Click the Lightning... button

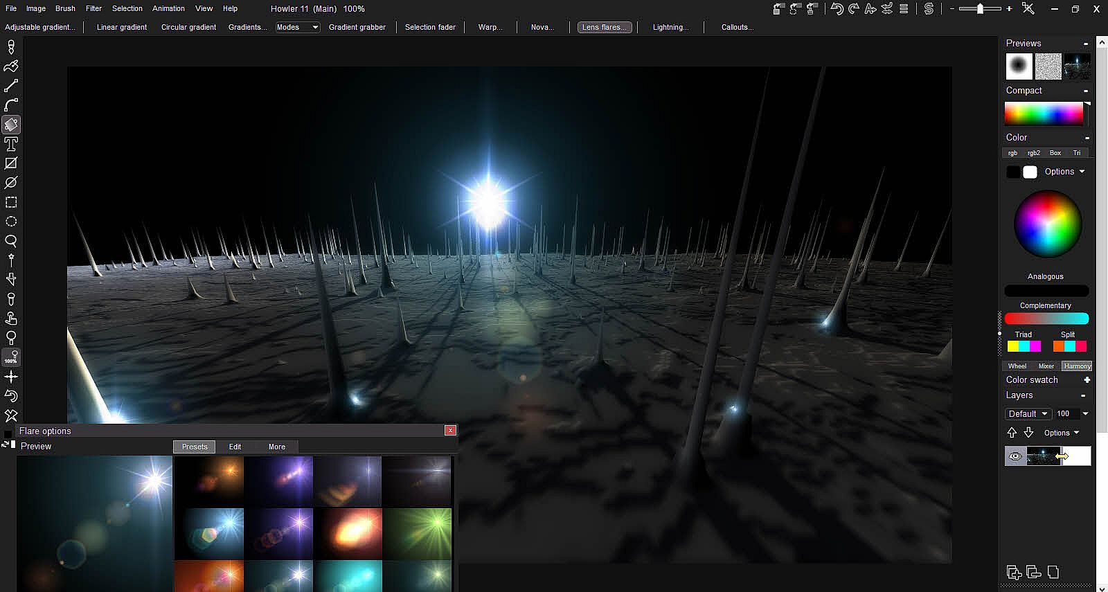(x=670, y=27)
